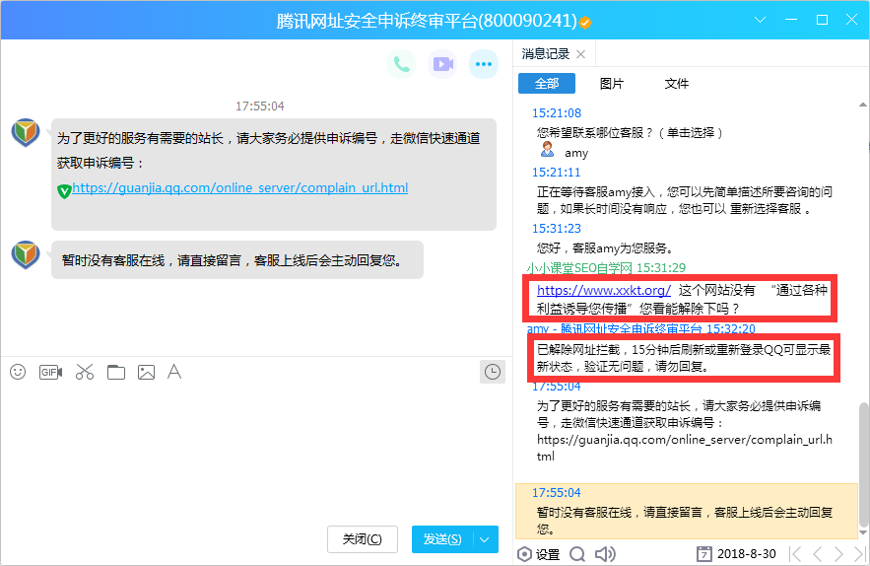Toggle message history clock icon
870x566 pixels.
(493, 372)
